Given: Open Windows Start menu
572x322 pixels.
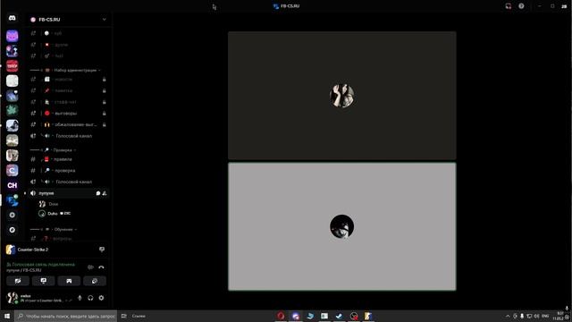Looking at the screenshot, I should pyautogui.click(x=7, y=316).
